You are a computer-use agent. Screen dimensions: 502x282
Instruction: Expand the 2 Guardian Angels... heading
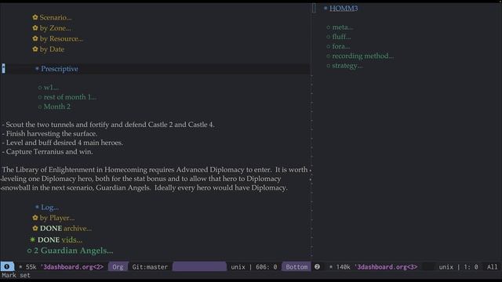73,251
